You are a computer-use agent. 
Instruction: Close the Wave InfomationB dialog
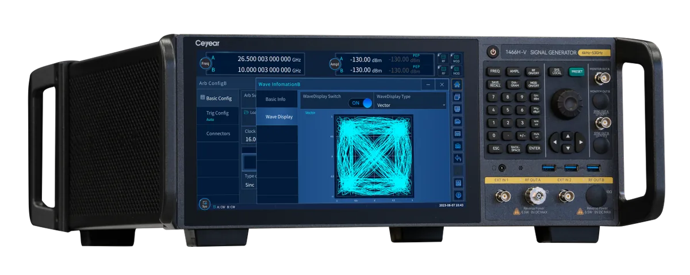coord(442,85)
